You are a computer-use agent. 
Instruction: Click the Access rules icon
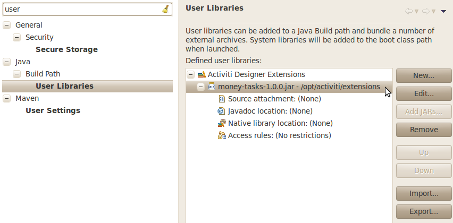[222, 135]
